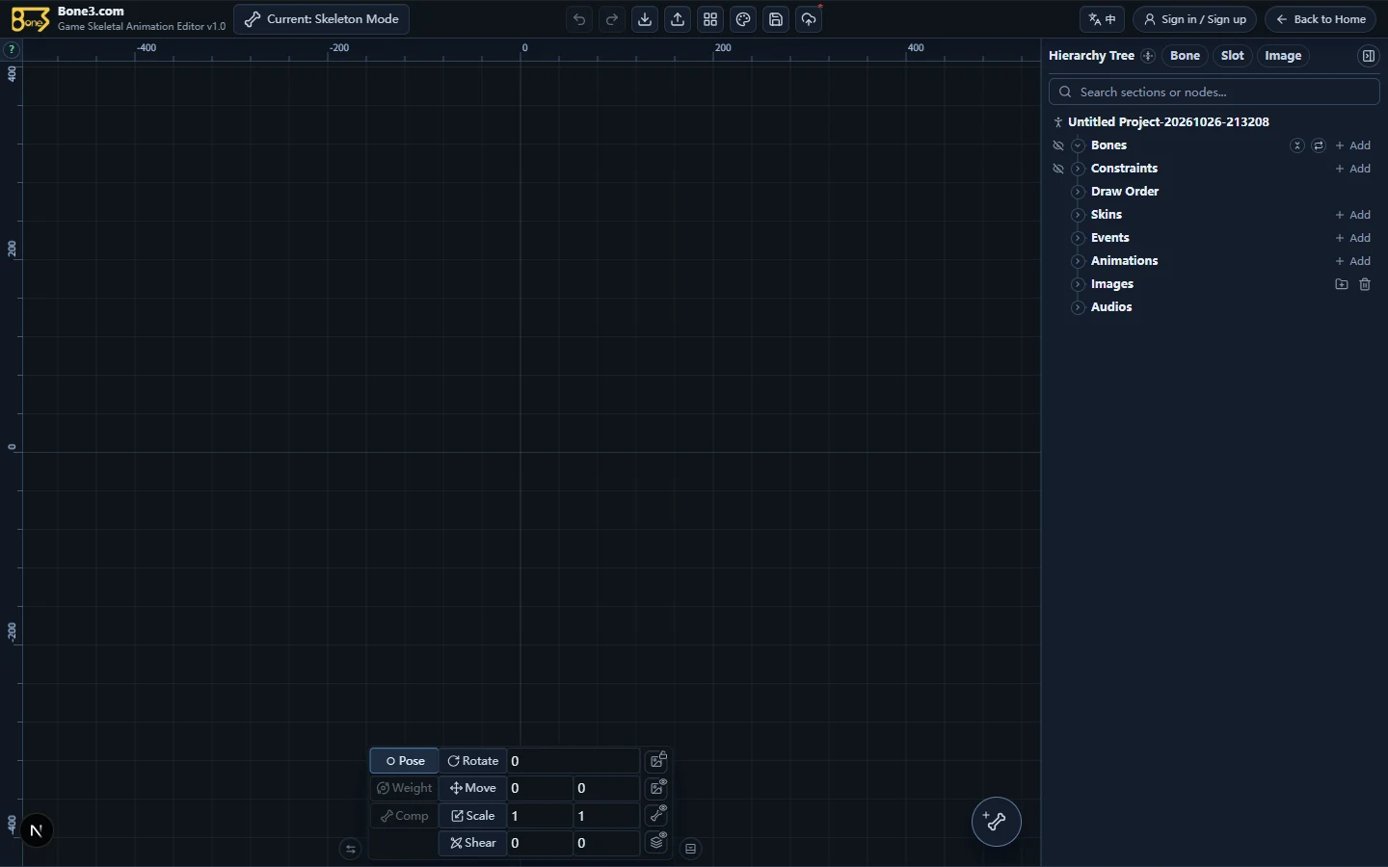Open the Current: Skeleton Mode switcher
This screenshot has width=1388, height=867.
(x=321, y=19)
